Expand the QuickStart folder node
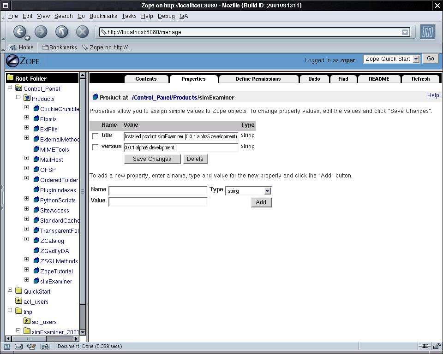This screenshot has height=354, width=443. (x=10, y=290)
